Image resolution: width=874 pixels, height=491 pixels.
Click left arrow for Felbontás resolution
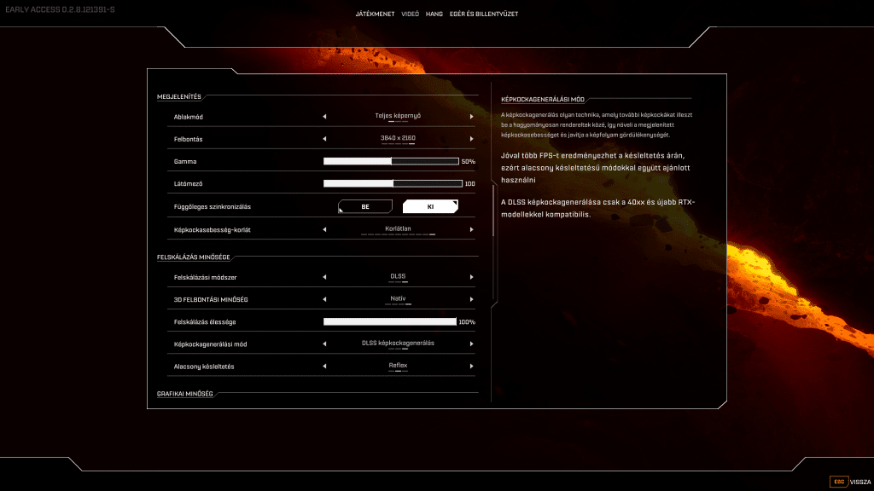324,139
